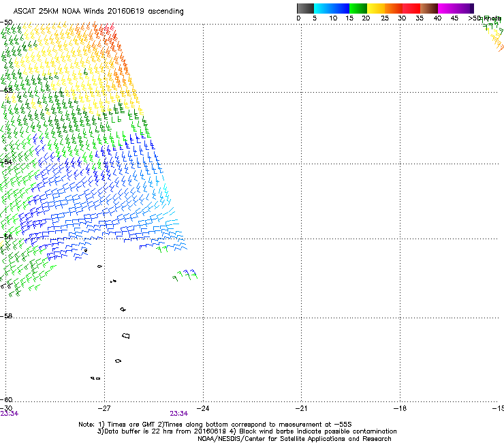The image size is (504, 443).
Task: Click the legend label 30
Action: click(x=402, y=18)
